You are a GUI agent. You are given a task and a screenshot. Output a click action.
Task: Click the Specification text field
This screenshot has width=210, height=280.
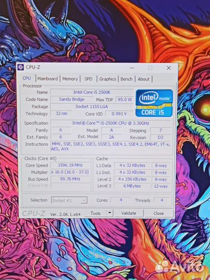pyautogui.click(x=111, y=123)
